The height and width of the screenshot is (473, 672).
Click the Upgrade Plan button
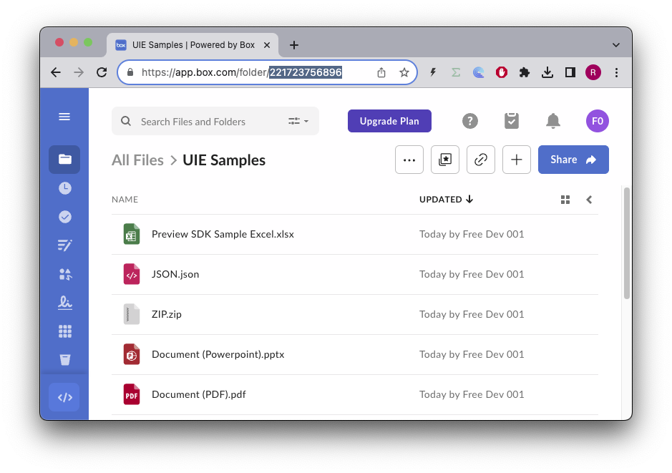(x=389, y=121)
